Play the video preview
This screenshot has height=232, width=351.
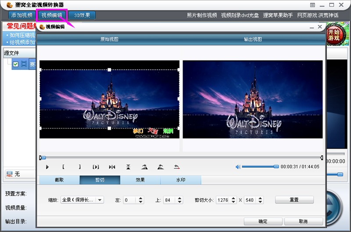pyautogui.click(x=47, y=167)
